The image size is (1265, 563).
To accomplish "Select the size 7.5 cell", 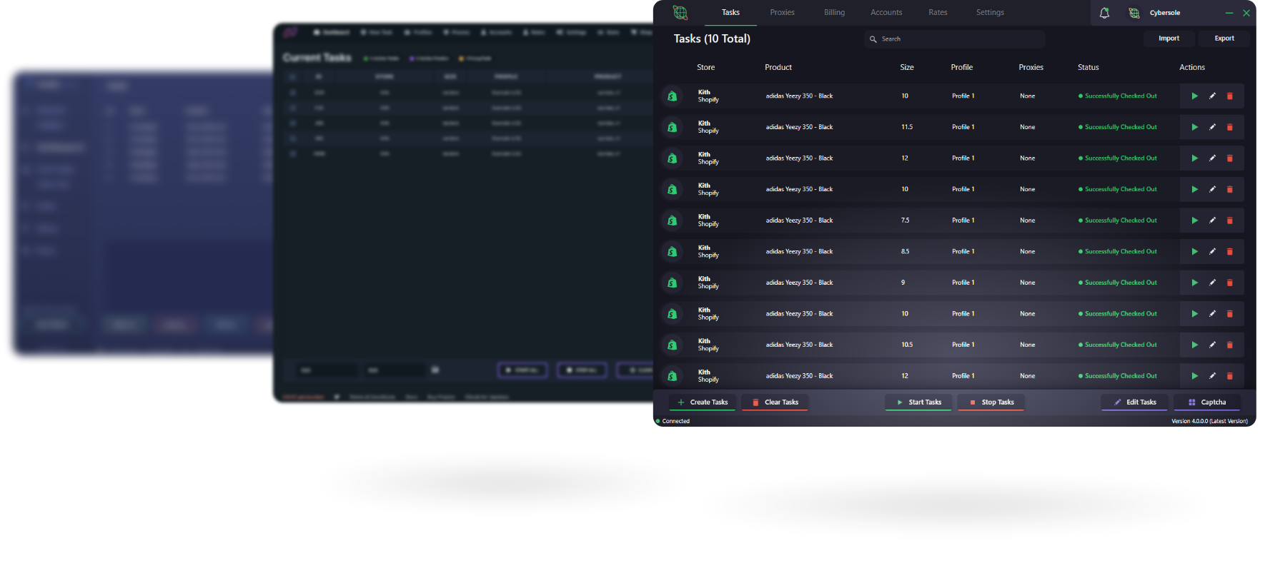I will point(906,220).
